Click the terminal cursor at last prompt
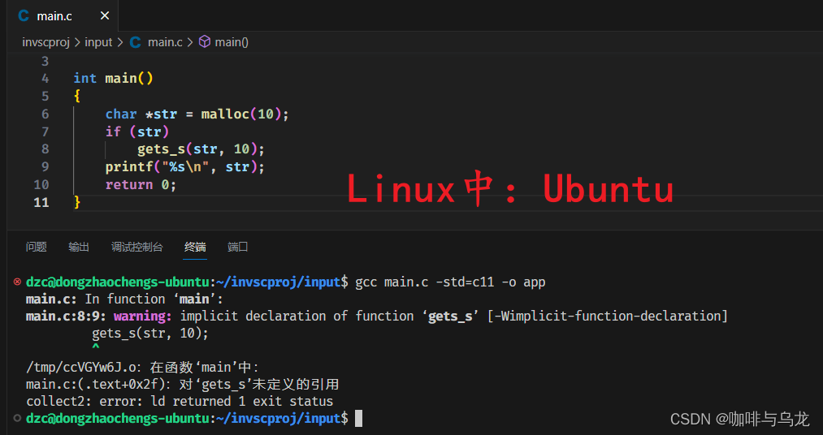This screenshot has width=823, height=435. tap(358, 418)
